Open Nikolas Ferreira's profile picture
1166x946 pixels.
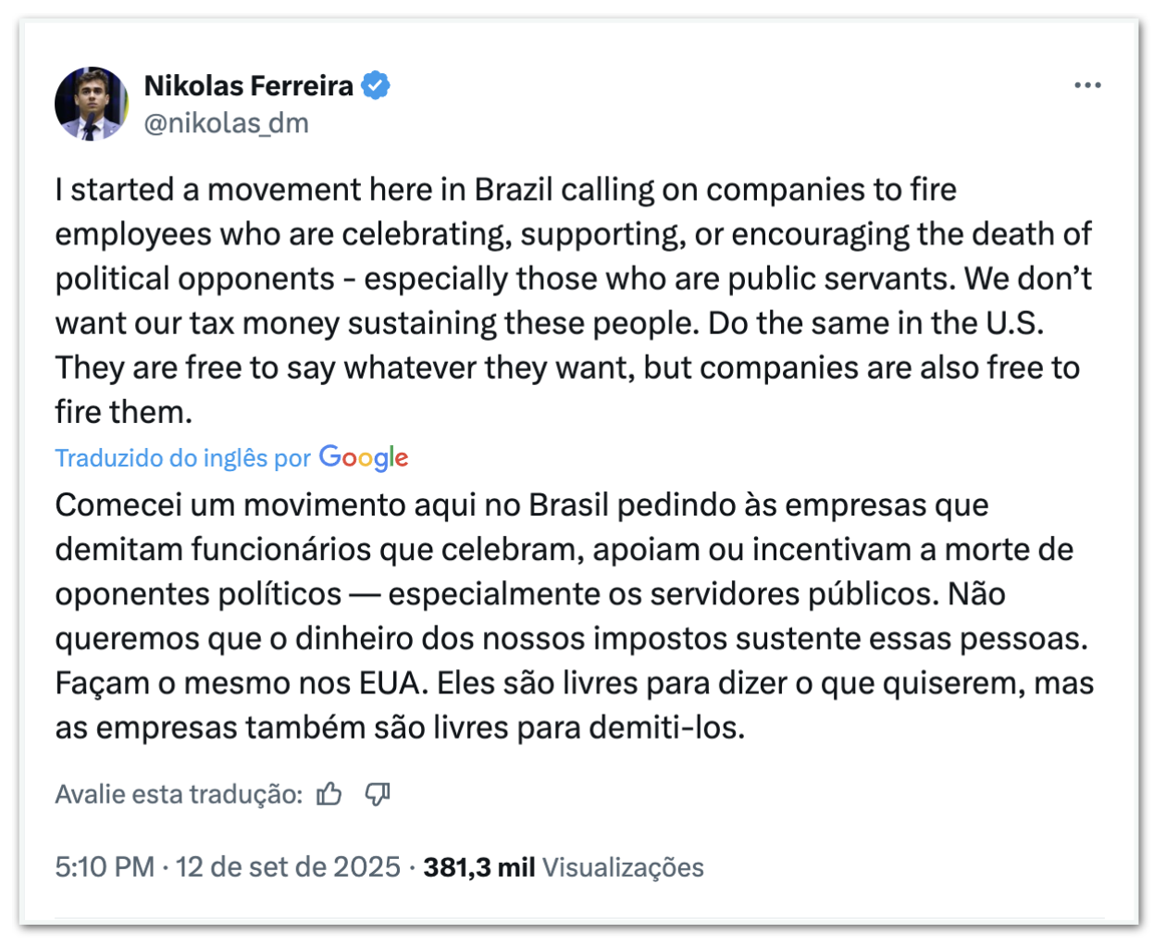click(x=92, y=104)
